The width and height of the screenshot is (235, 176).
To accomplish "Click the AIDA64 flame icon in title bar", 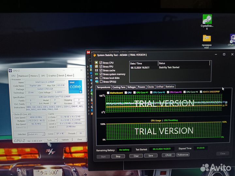I will tap(95, 55).
